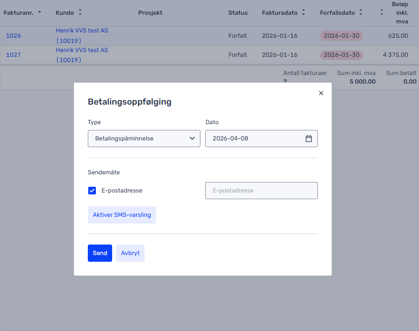Viewport: 419px width, 331px height.
Task: Open invoice number 1027
Action: point(13,55)
